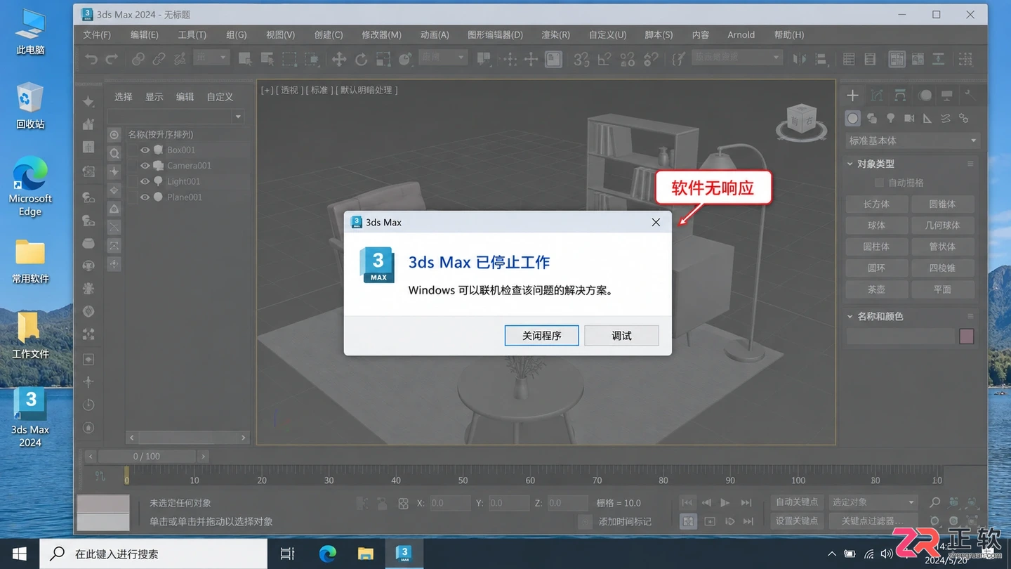
Task: Select the Select and Scale tool
Action: [x=383, y=59]
